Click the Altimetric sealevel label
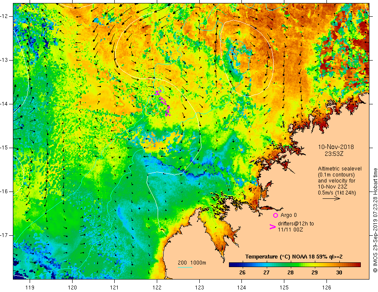 click(x=340, y=169)
